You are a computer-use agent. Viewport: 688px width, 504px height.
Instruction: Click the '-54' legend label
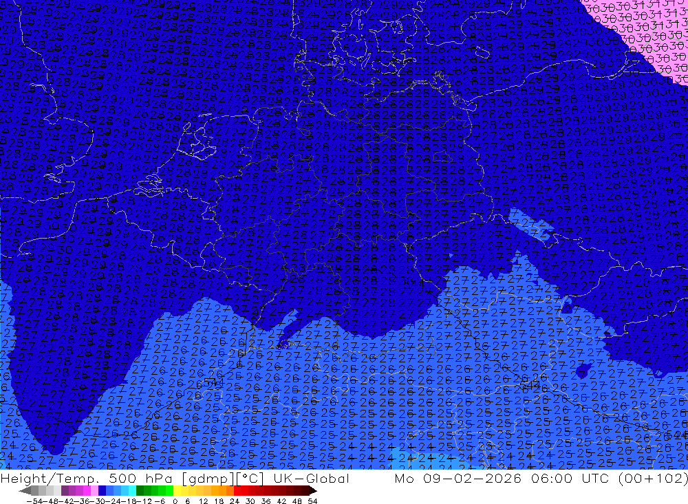pos(34,501)
